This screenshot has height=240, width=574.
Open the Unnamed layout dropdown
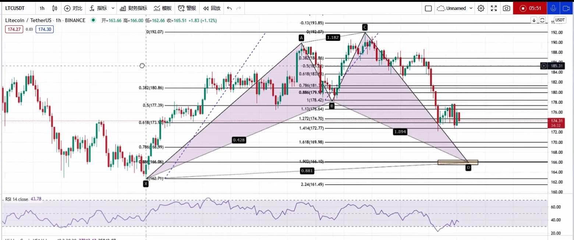pos(455,8)
